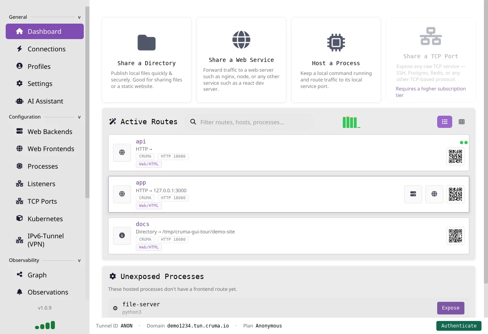Show the QR code for the api route
Viewport: 488px width, 334px height.
pos(455,156)
